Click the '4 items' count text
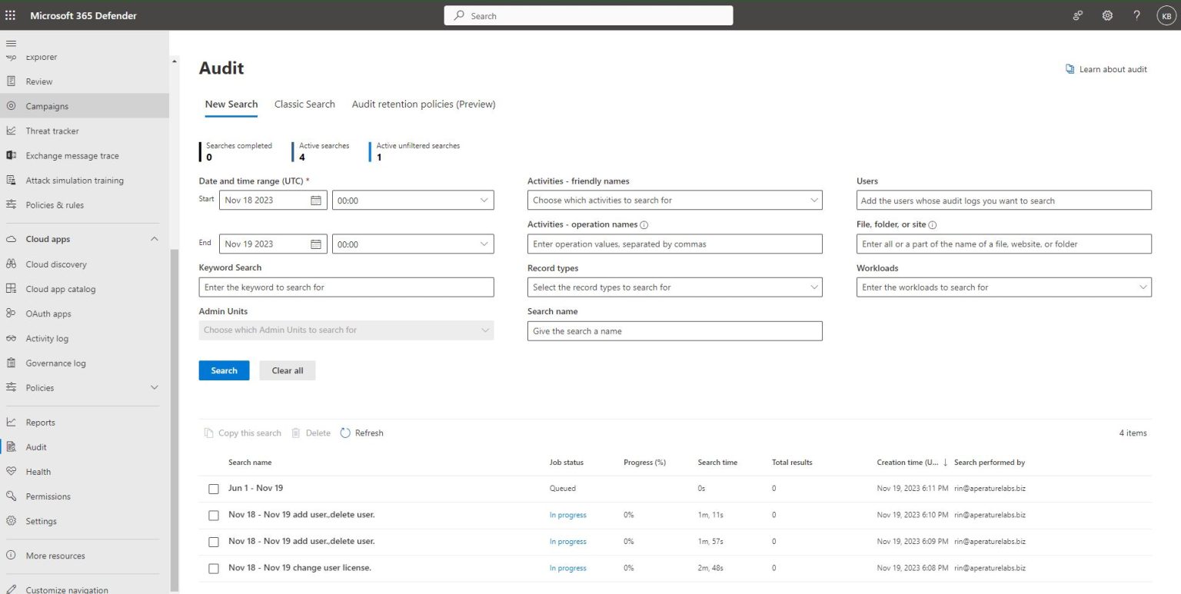The width and height of the screenshot is (1181, 594). [1133, 433]
